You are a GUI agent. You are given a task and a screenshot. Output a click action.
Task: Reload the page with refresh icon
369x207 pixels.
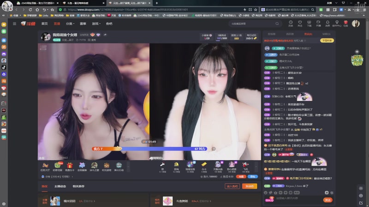point(30,10)
